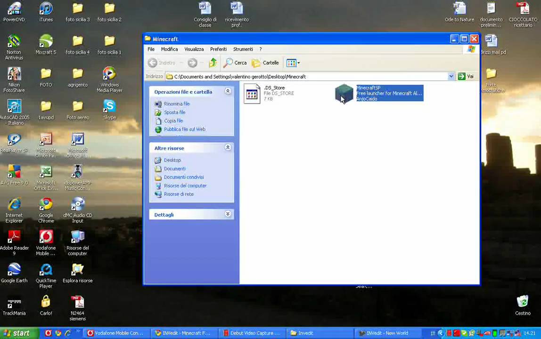Click the Indietro back button

coord(162,63)
